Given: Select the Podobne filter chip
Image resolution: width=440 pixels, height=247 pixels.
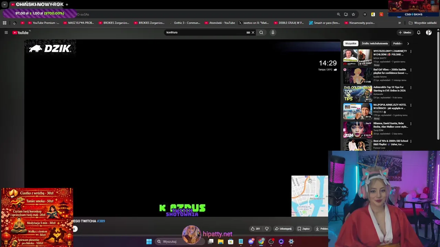Looking at the screenshot, I should (x=398, y=44).
